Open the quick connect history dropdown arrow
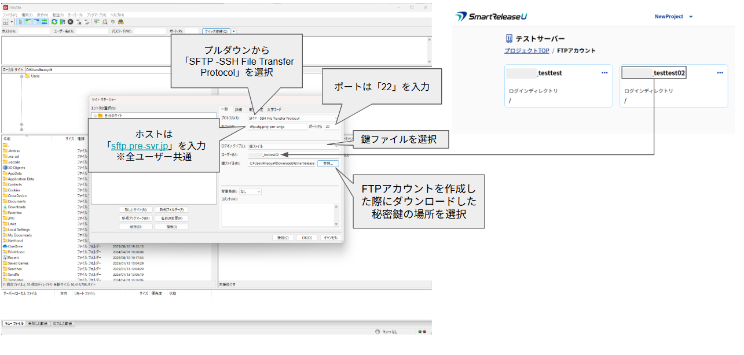The height and width of the screenshot is (355, 744). tap(234, 31)
